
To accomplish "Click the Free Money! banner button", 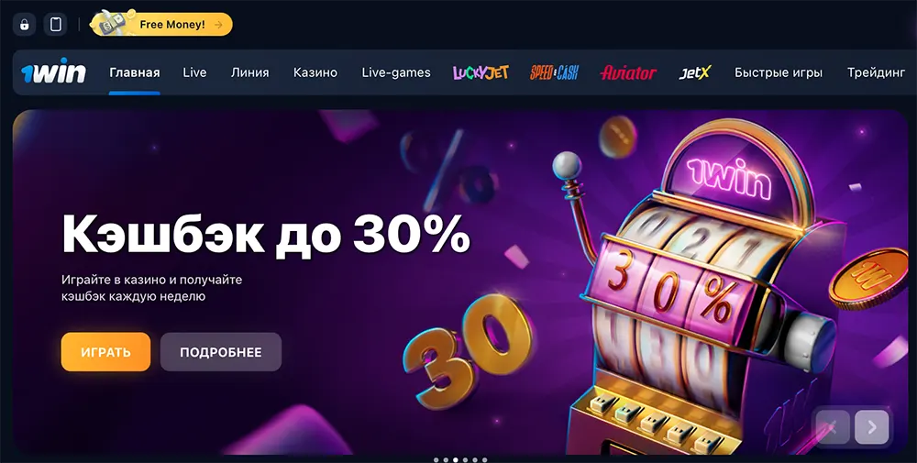I will (x=162, y=25).
